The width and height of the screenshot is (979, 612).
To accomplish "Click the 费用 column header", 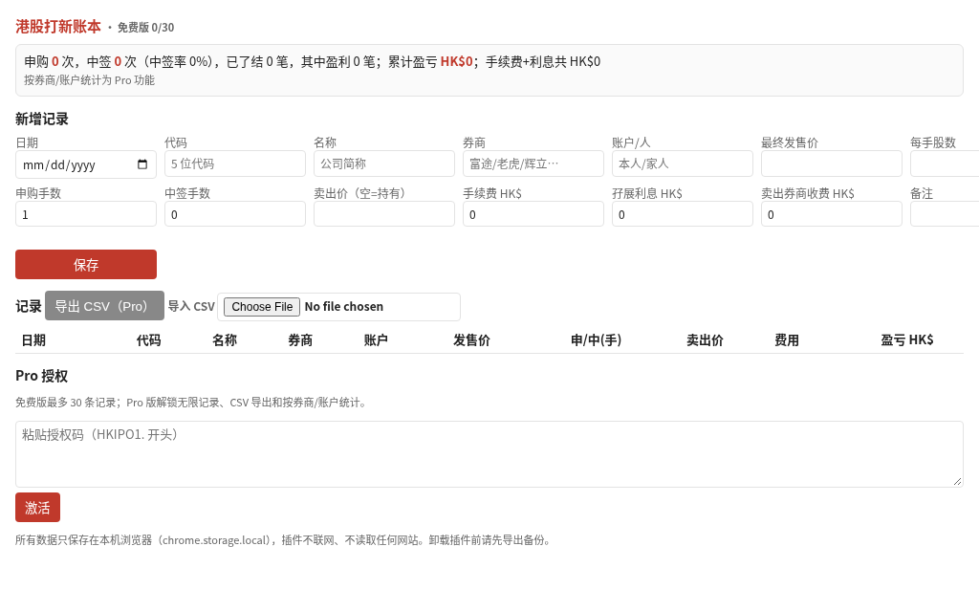I will pyautogui.click(x=787, y=339).
